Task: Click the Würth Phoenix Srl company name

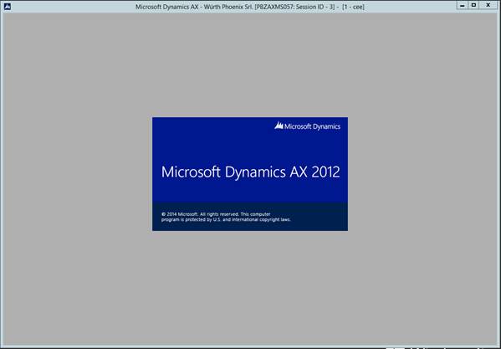Action: (228, 7)
